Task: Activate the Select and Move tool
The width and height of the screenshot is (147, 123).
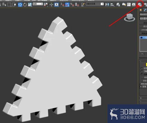Action: tap(20, 4)
